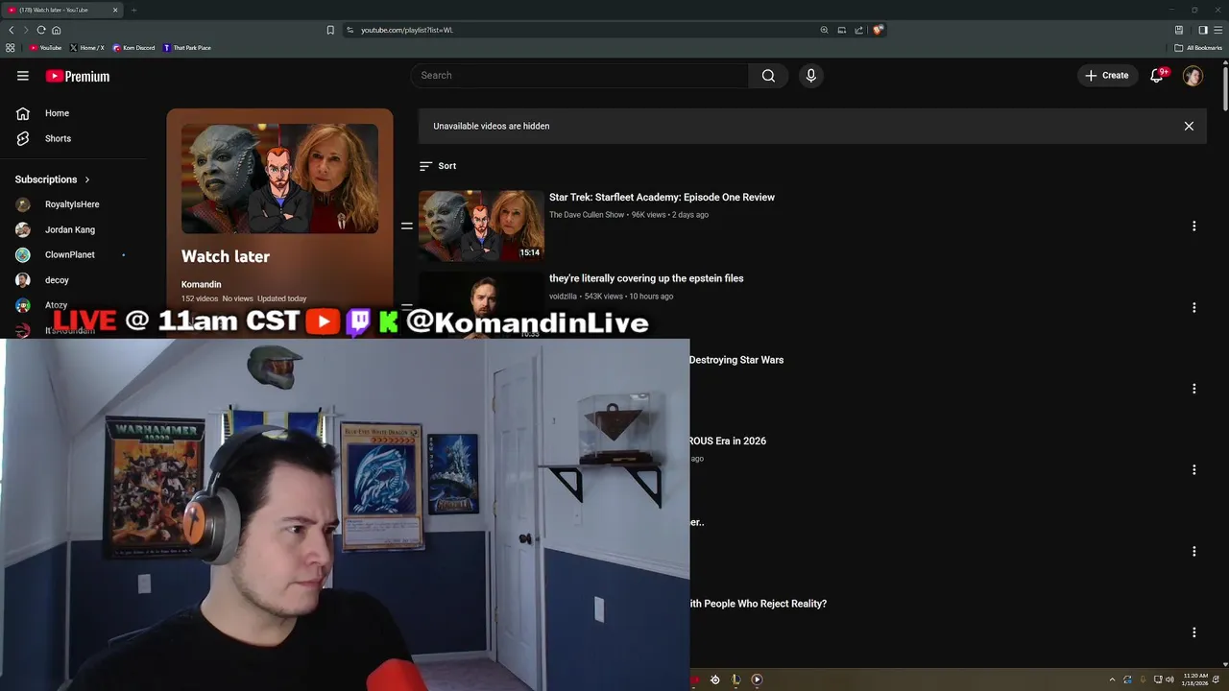Open a new browser tab

133,10
